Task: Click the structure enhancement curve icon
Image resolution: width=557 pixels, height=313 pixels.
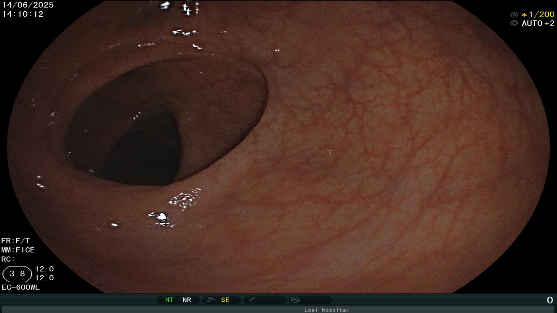Action: (211, 300)
